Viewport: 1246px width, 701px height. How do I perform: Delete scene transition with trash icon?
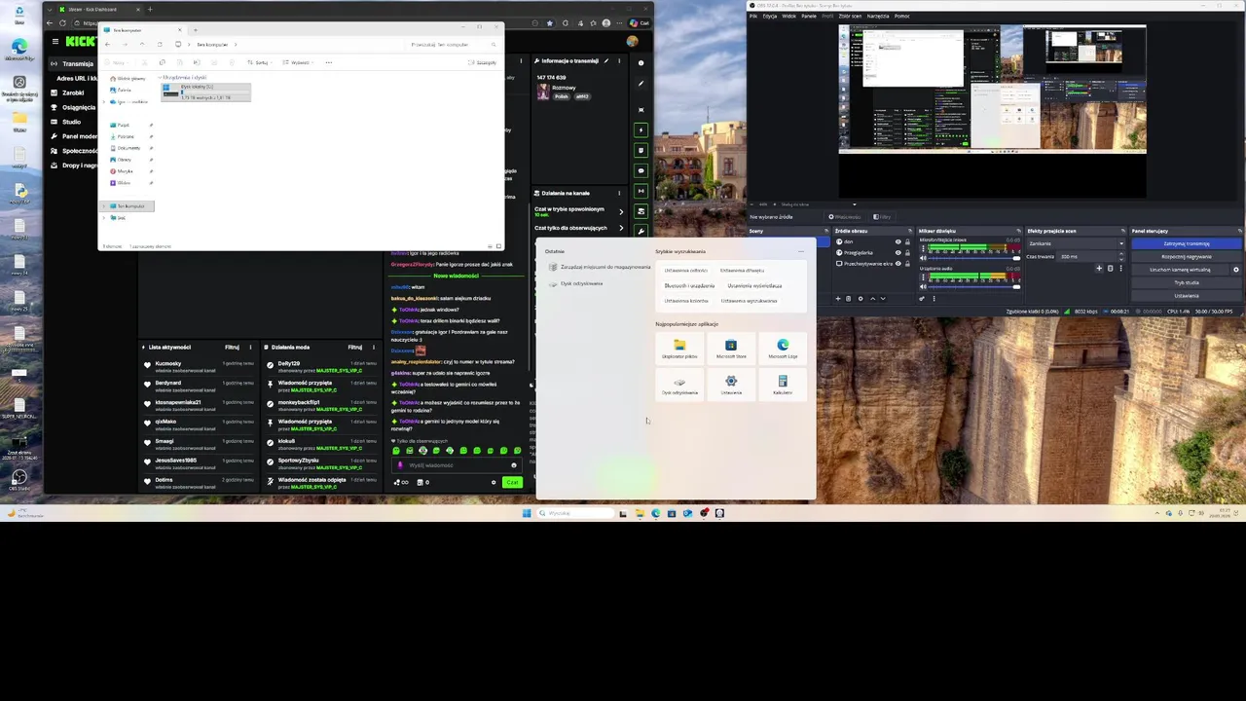pos(1110,268)
